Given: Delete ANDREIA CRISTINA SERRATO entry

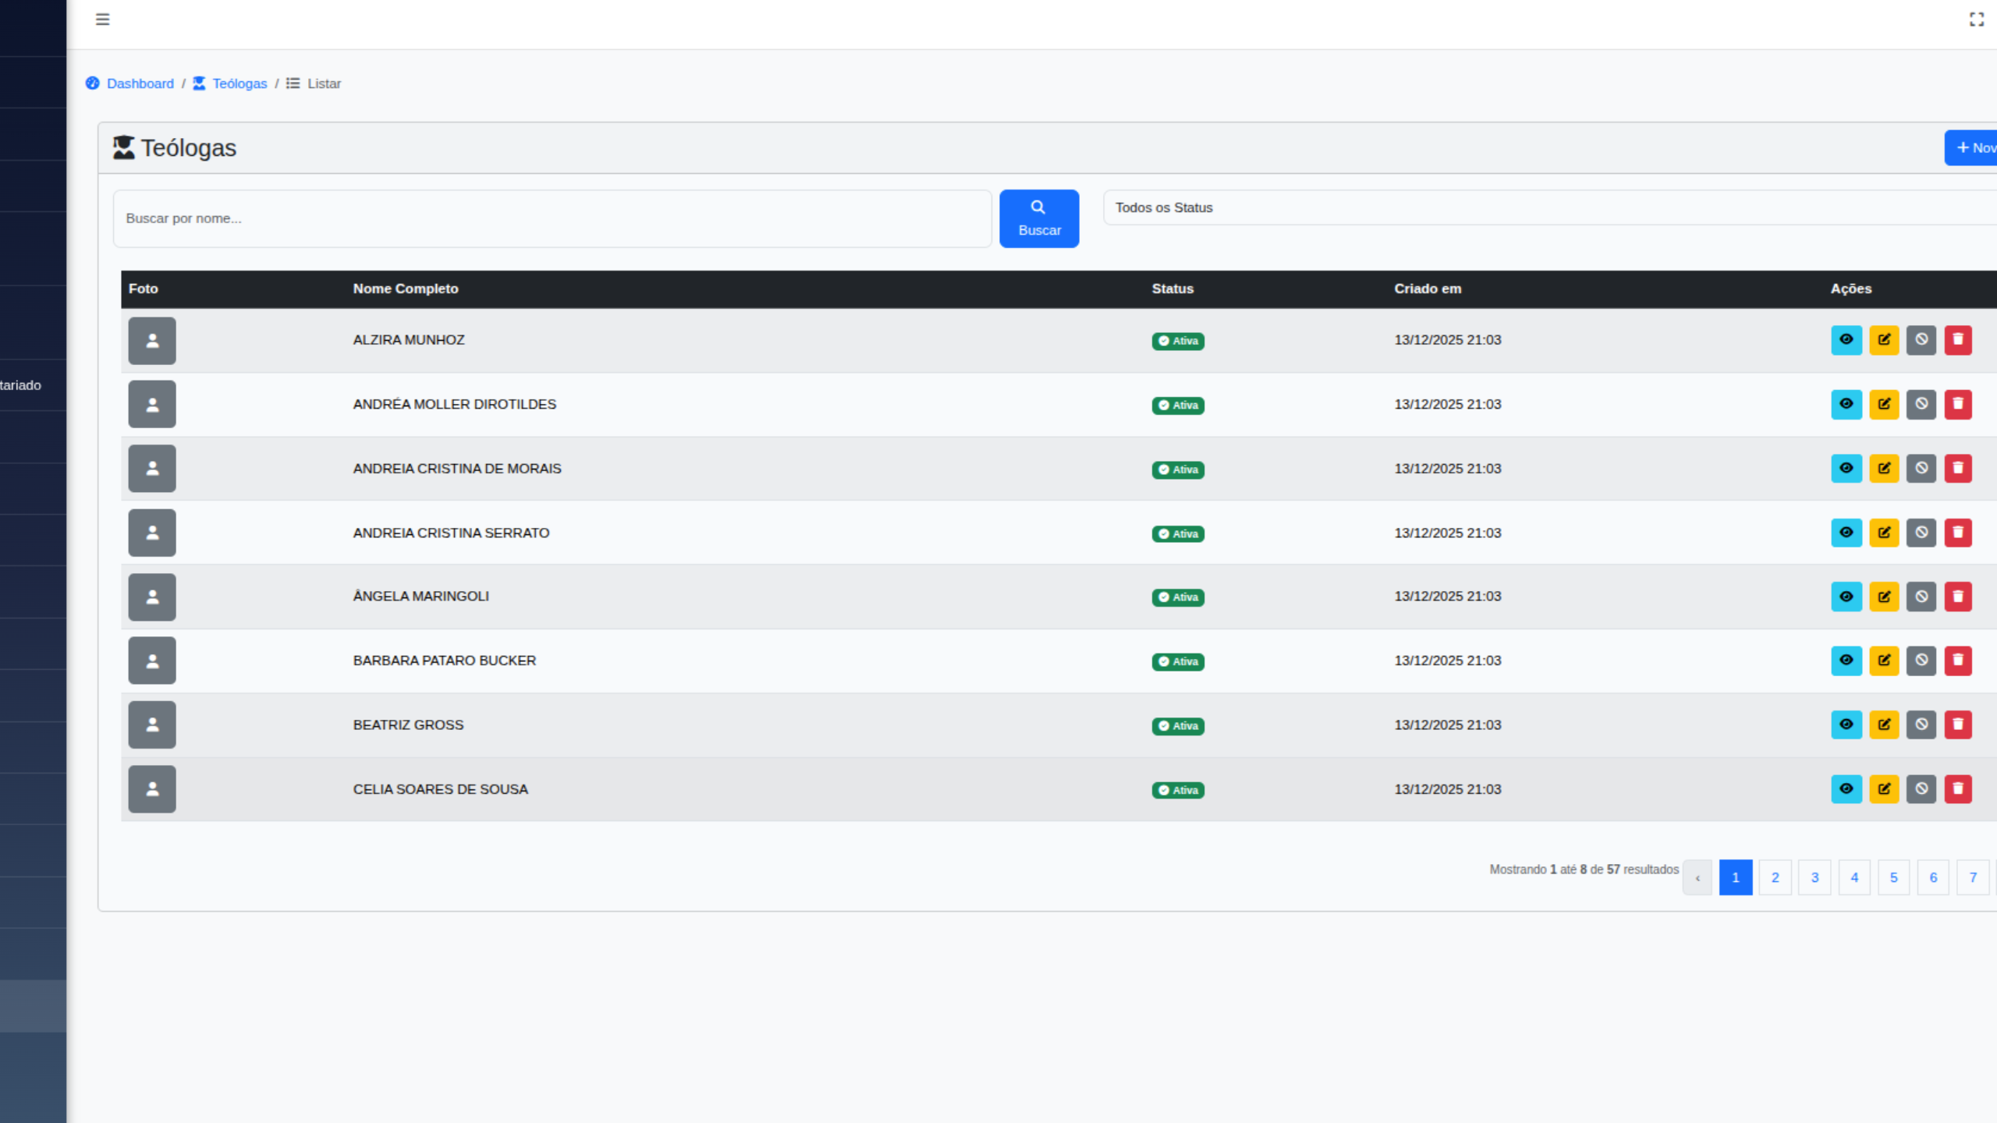Looking at the screenshot, I should tap(1958, 533).
